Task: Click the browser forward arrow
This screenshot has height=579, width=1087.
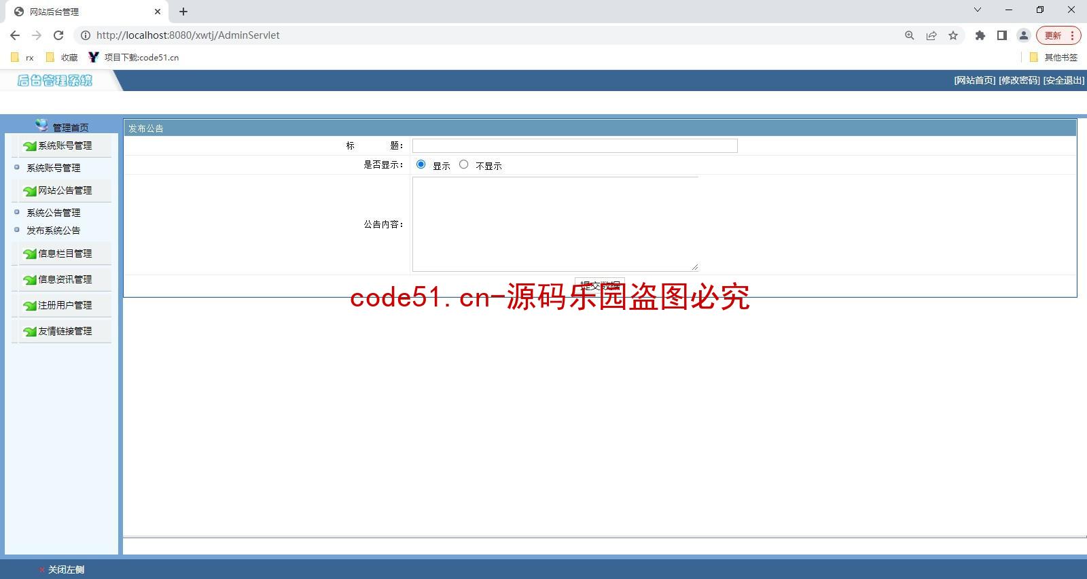Action: click(x=37, y=35)
